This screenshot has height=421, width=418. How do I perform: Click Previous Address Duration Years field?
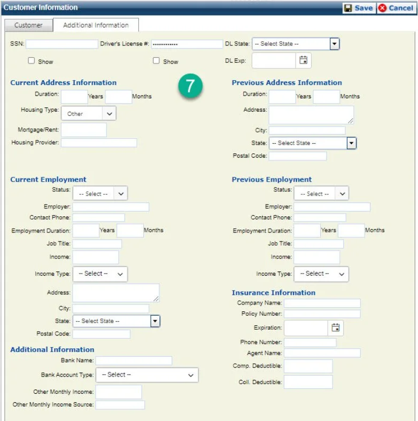coord(282,97)
